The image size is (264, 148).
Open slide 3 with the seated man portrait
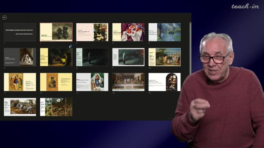[x=92, y=32]
